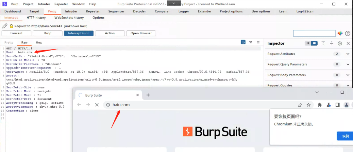Screen dimensions: 353x152
Task: Click the share page icon in Chromium
Action: (300, 105)
